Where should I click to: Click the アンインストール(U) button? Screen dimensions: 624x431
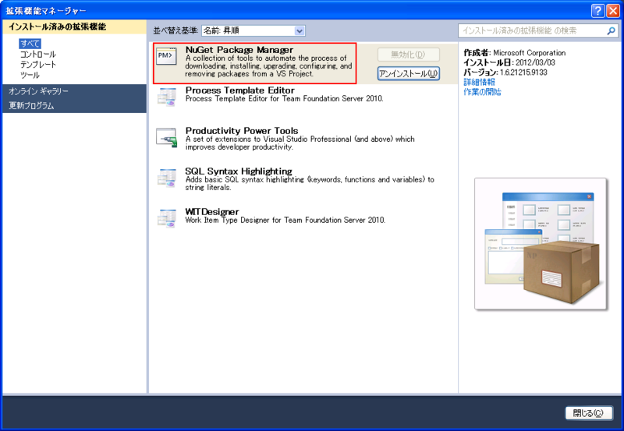pyautogui.click(x=408, y=73)
